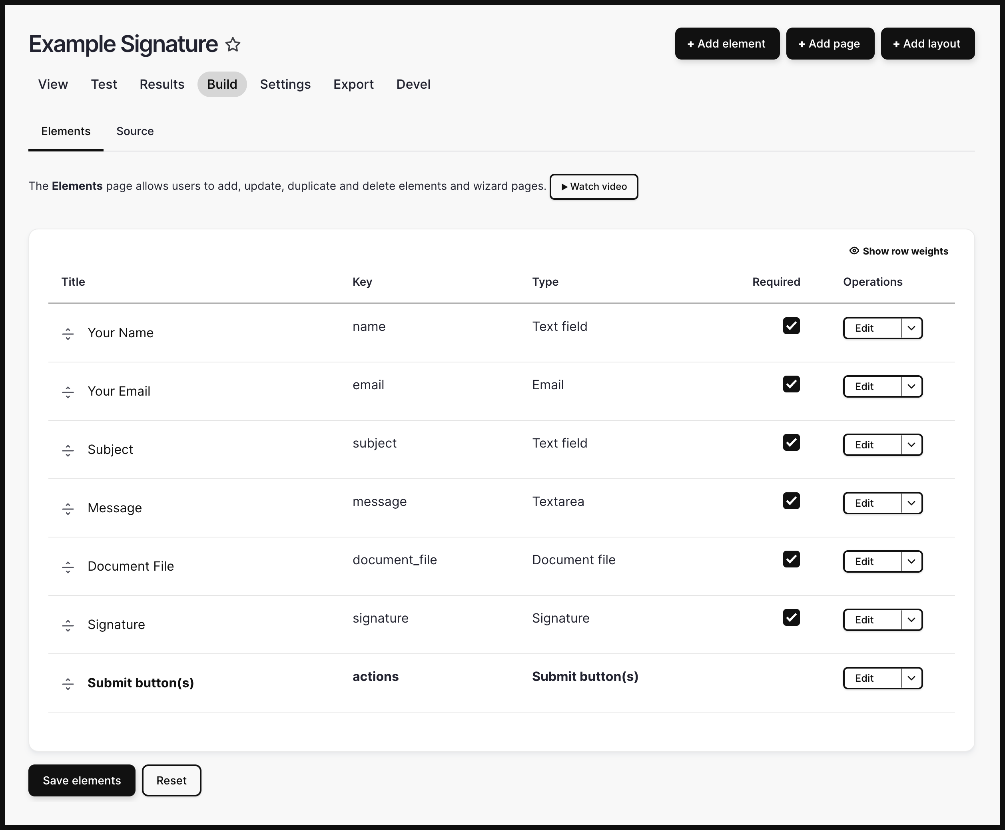Click the Add element button

point(727,44)
